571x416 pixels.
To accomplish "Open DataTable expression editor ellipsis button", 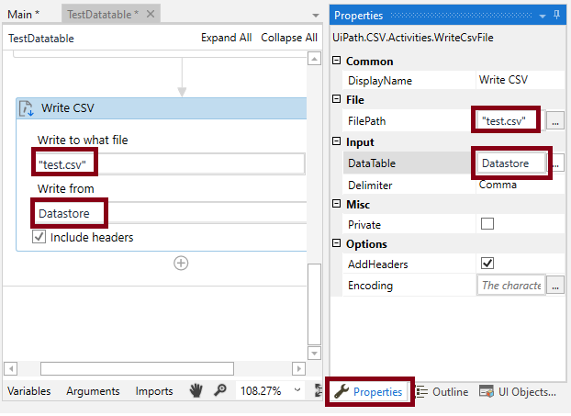I will point(554,163).
